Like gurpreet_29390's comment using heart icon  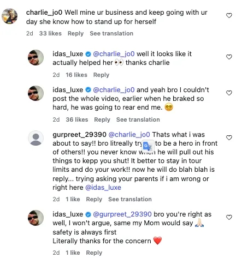(x=229, y=137)
